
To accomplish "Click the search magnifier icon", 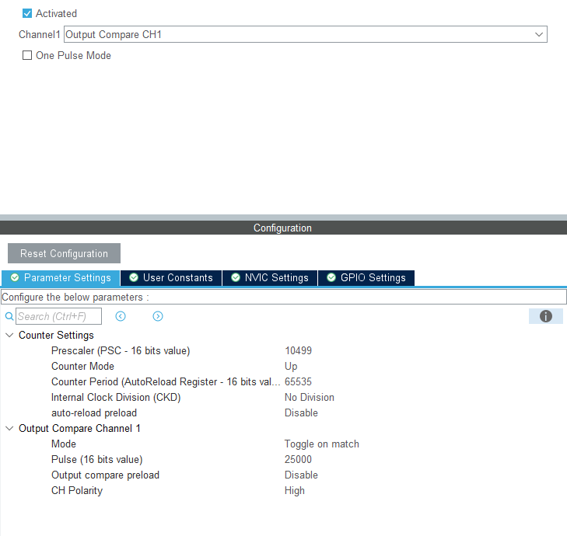I will point(9,317).
